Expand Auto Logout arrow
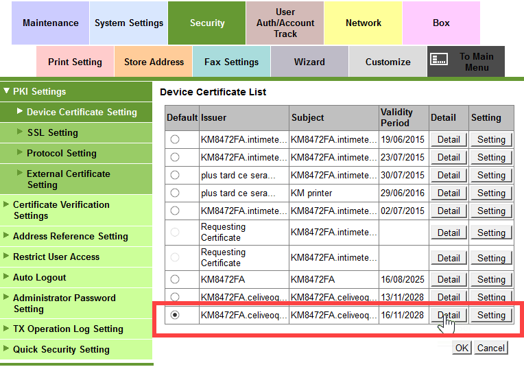Viewport: 524px width, 367px height. 6,276
